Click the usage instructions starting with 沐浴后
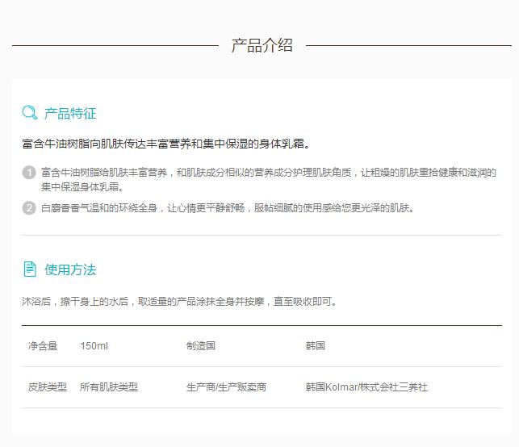This screenshot has height=447, width=519. pyautogui.click(x=179, y=302)
